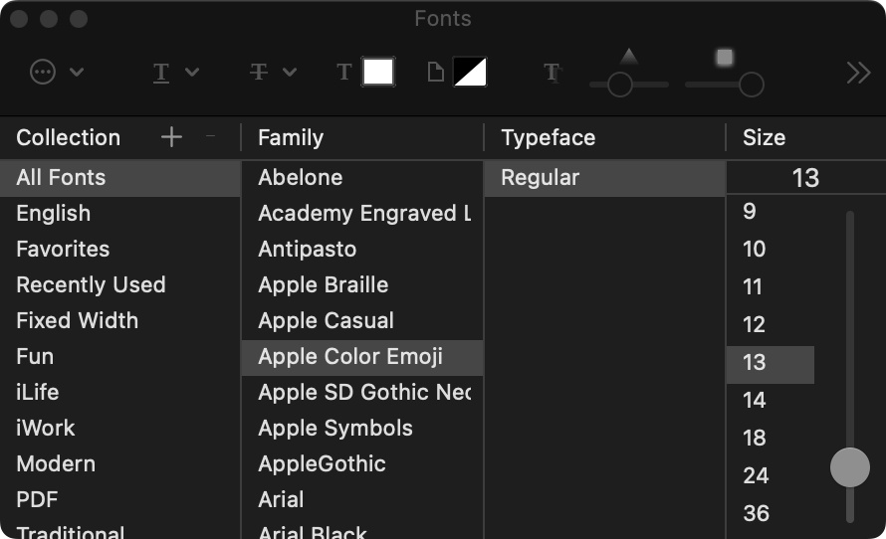Click the shadow blur slider knob

click(752, 85)
